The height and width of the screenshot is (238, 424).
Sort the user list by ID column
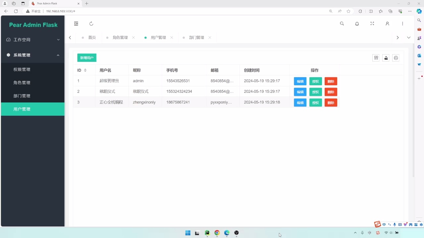tap(85, 70)
